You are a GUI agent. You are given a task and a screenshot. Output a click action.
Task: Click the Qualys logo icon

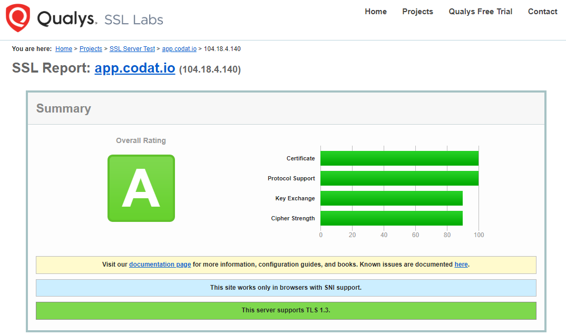pos(17,18)
